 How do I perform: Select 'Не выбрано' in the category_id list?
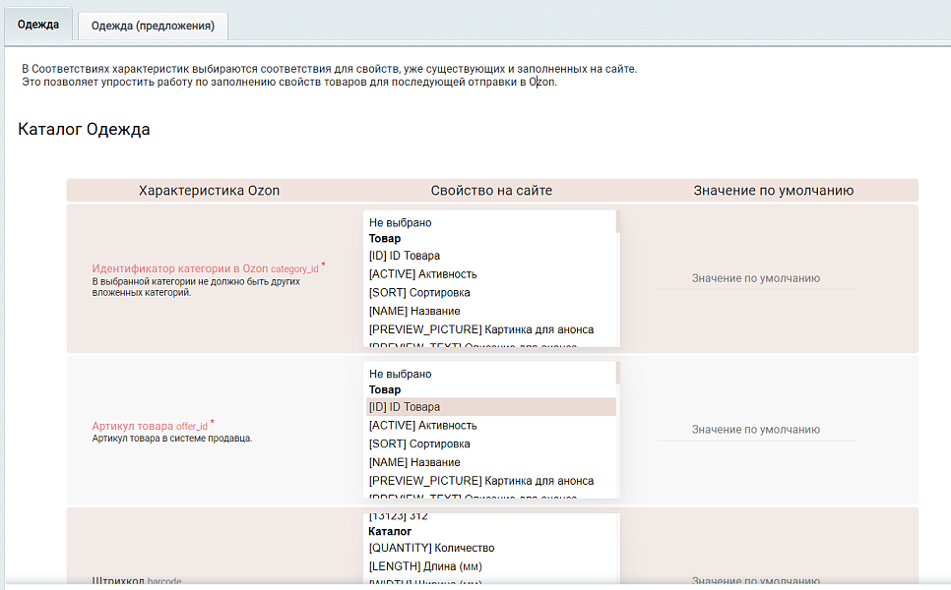pyautogui.click(x=401, y=222)
